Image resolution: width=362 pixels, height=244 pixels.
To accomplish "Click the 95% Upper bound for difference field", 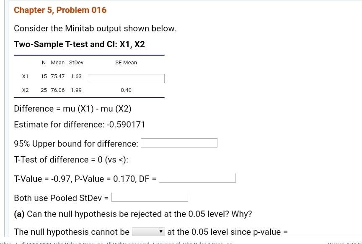I will tap(179, 143).
